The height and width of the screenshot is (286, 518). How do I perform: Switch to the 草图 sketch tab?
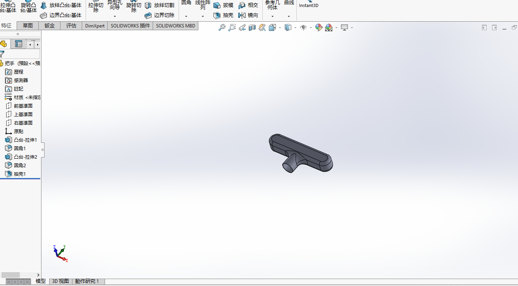click(x=28, y=26)
